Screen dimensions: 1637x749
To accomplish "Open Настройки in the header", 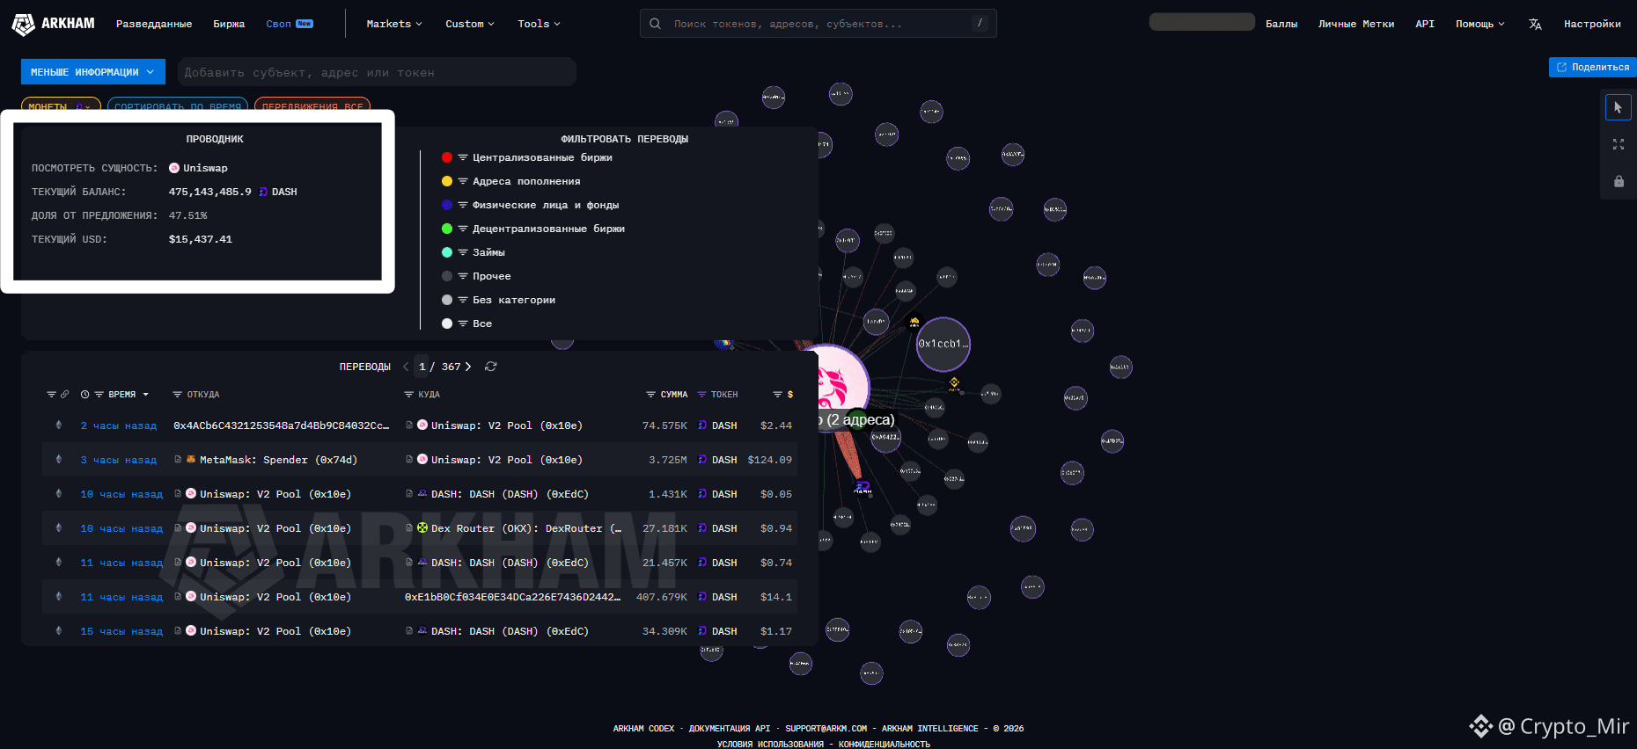I will pyautogui.click(x=1592, y=24).
